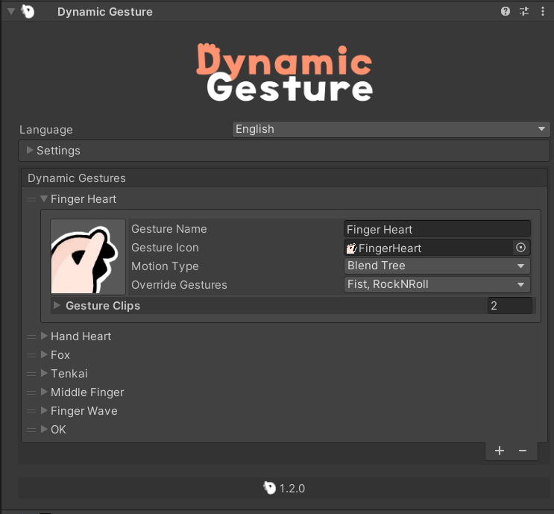
Task: Expand the Hand Heart gesture
Action: click(44, 336)
